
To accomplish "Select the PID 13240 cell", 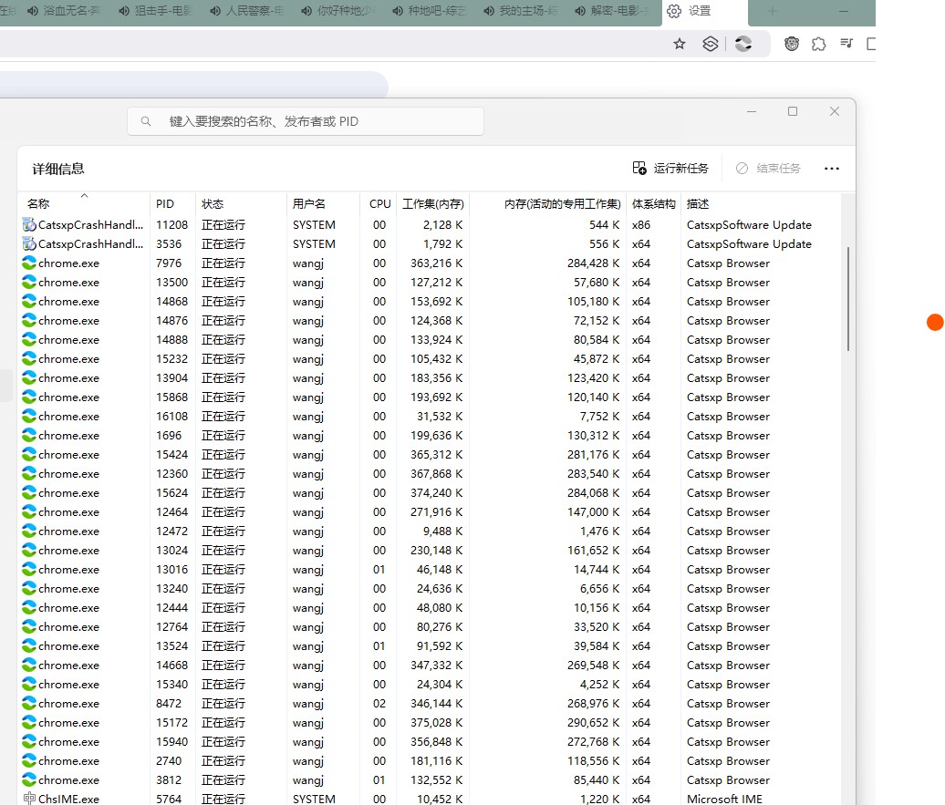I will 171,589.
